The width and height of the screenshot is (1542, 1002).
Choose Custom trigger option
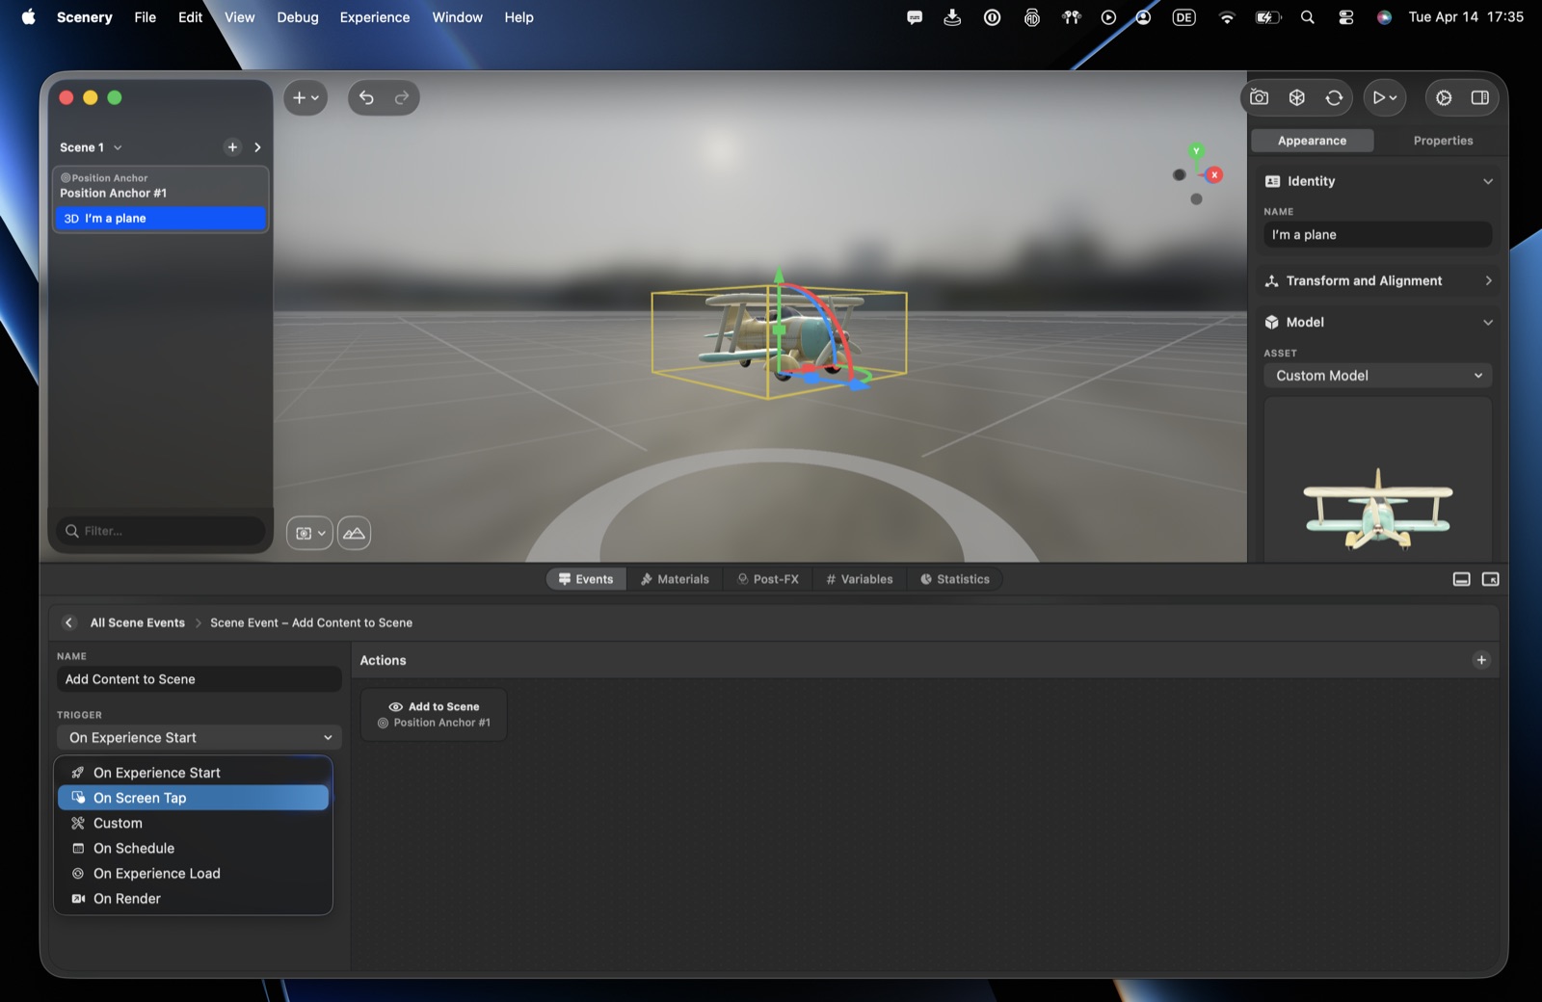[x=193, y=823]
